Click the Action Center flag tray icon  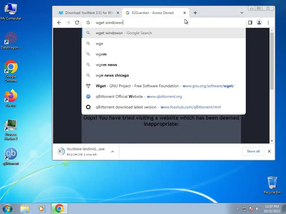(x=251, y=209)
